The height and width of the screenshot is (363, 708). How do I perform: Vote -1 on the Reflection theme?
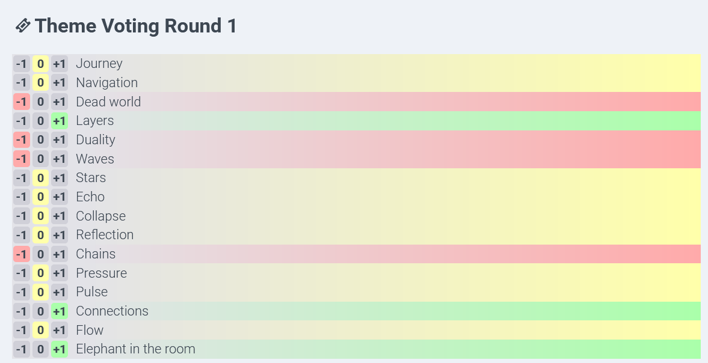pyautogui.click(x=21, y=235)
